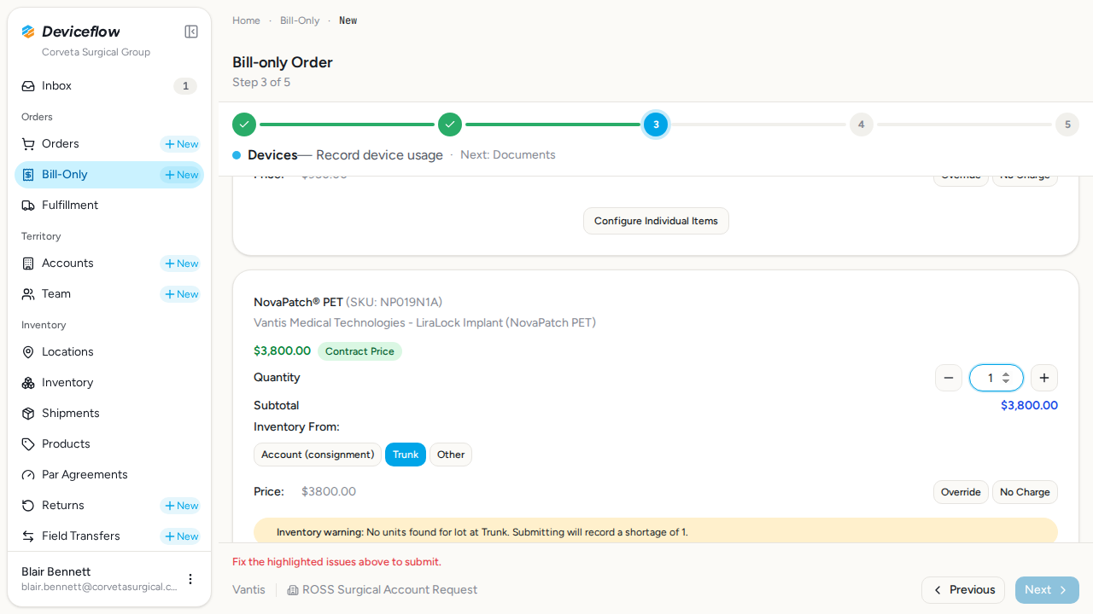Screen dimensions: 1093x614
Task: Click the Products tag icon
Action: point(28,444)
